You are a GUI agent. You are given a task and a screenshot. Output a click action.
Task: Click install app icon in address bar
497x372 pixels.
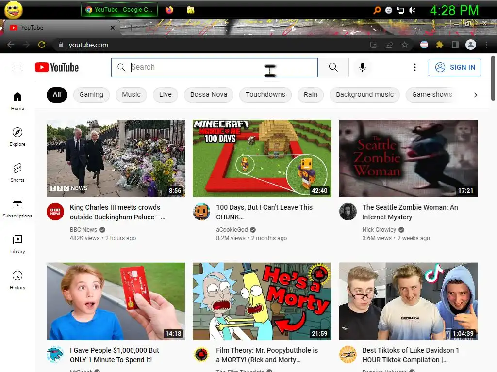[x=374, y=45]
